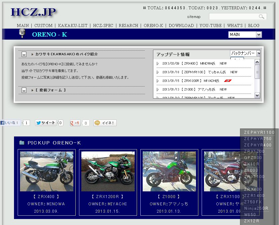Open the ZRX1200R MIYACHI bike photo
279x225 pixels.
click(108, 171)
